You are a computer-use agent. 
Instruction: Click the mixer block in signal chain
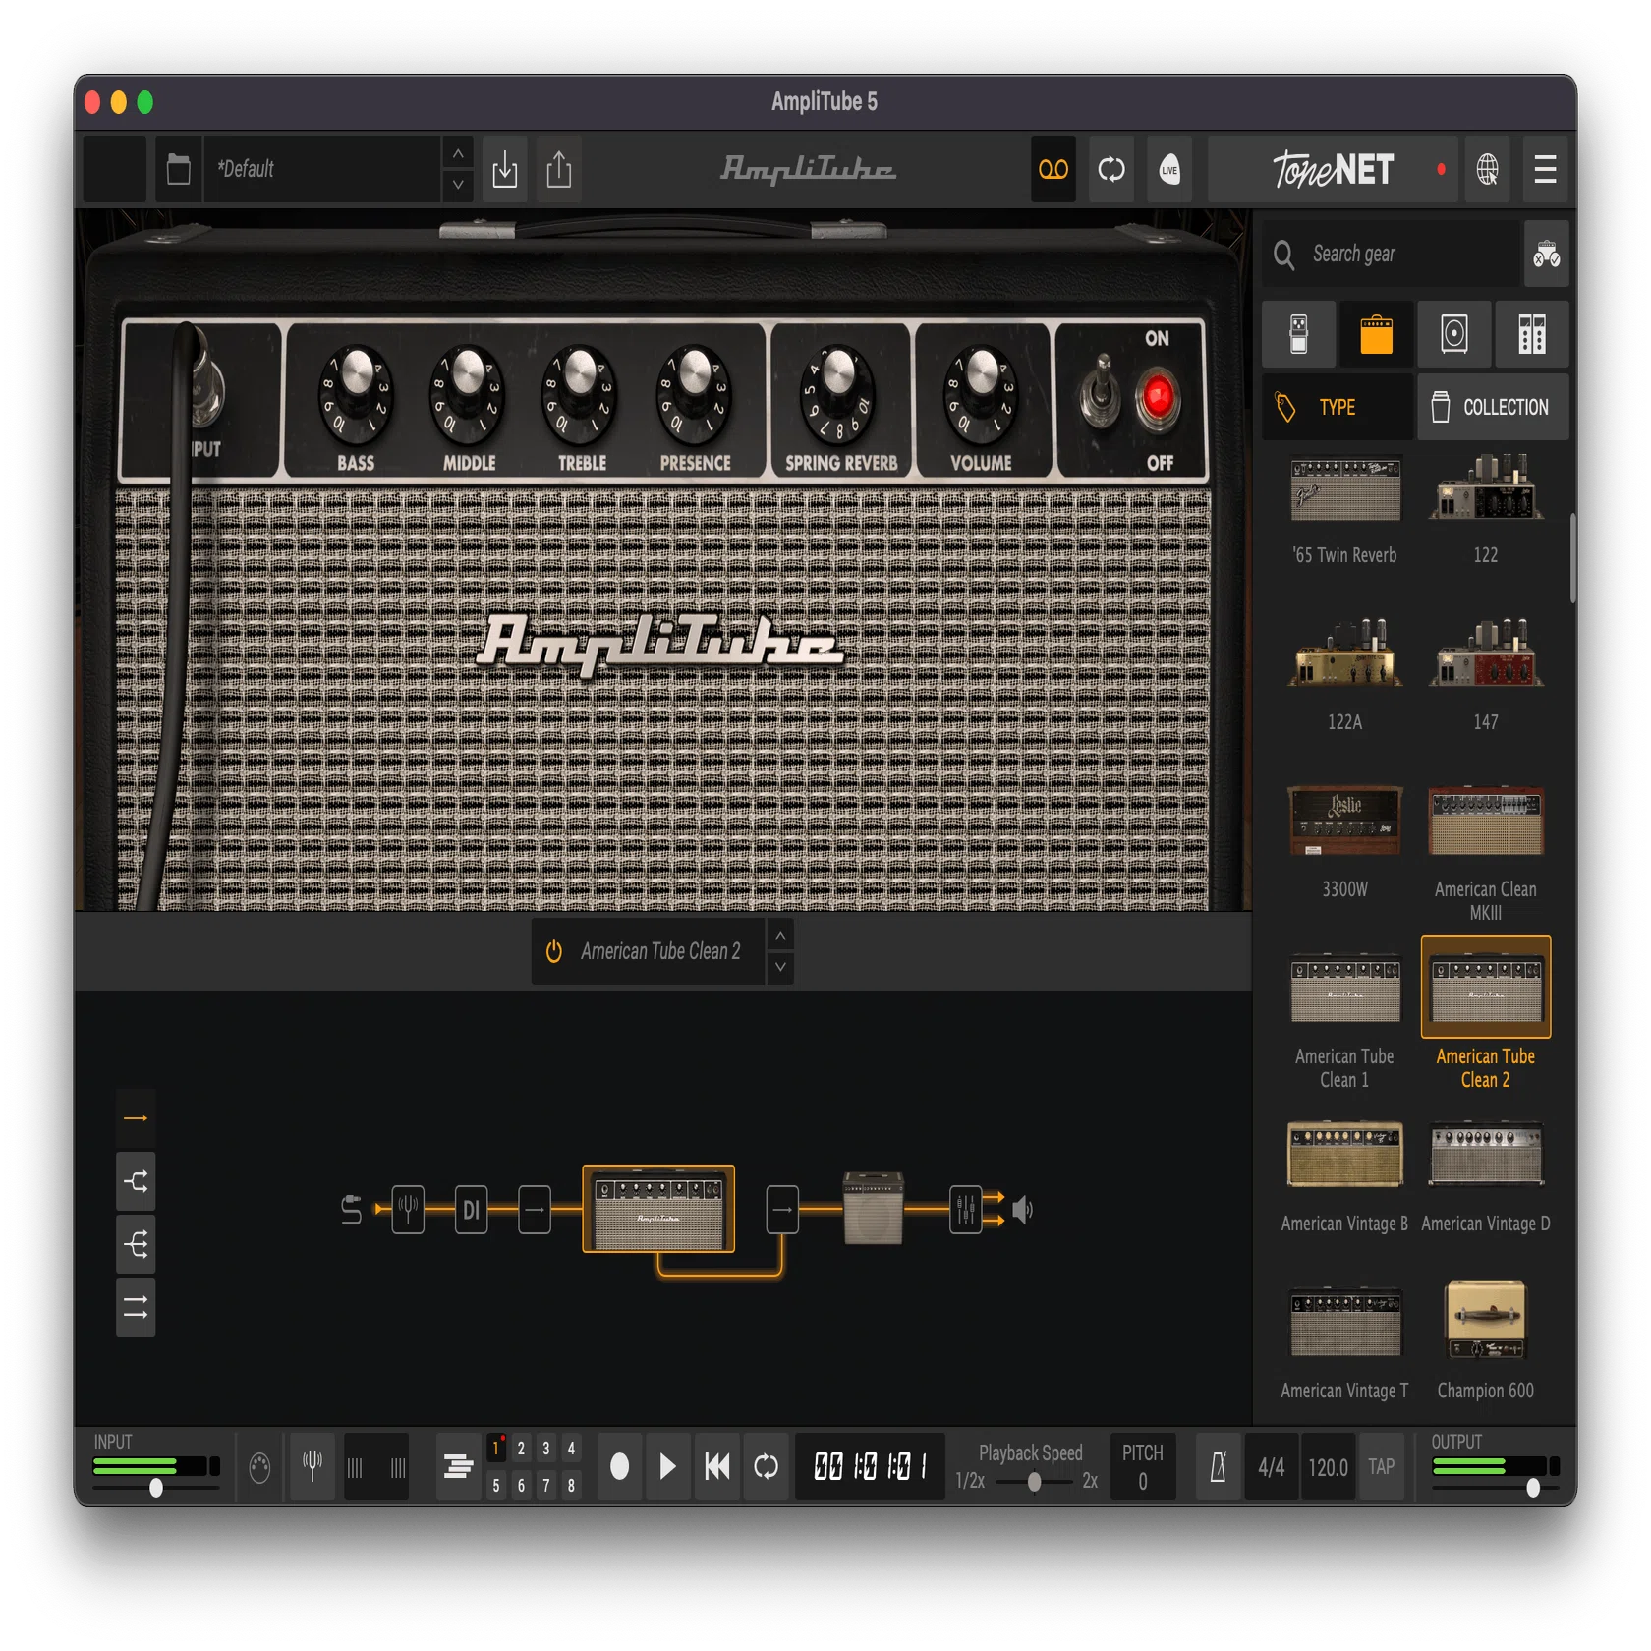(965, 1209)
